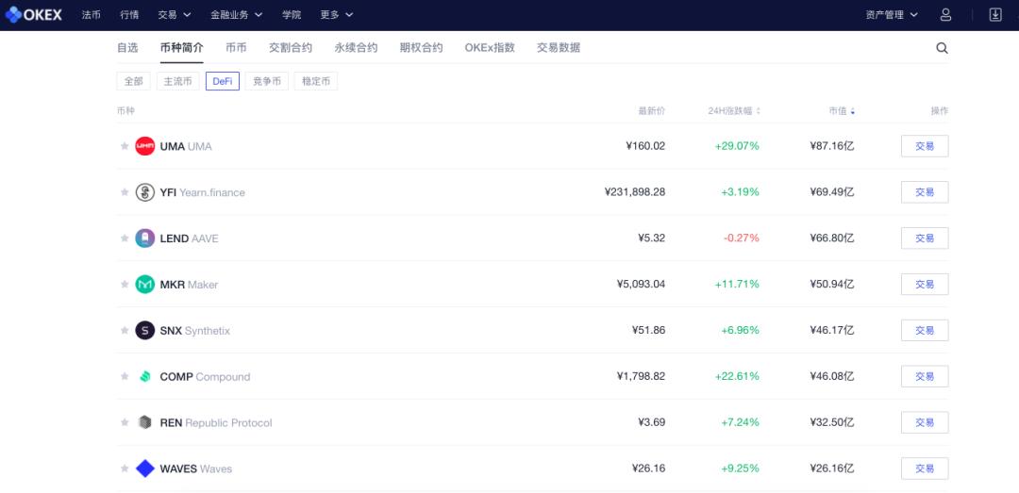This screenshot has width=1019, height=493.
Task: Open 法币 in the top navigation
Action: [x=91, y=14]
